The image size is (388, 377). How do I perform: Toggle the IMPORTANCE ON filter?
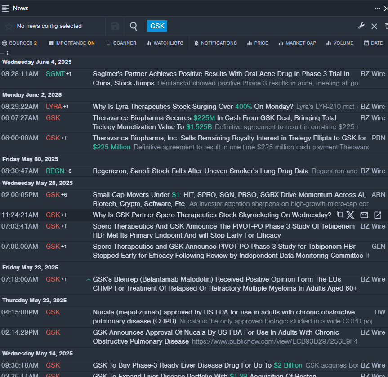[71, 43]
